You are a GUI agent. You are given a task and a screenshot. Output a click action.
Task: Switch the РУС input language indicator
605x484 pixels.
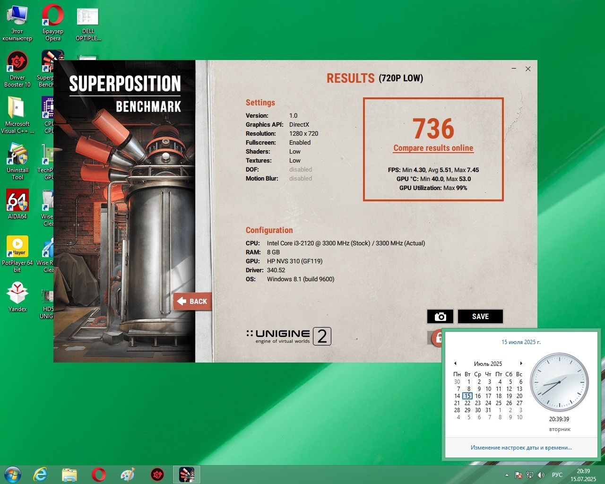tap(557, 475)
